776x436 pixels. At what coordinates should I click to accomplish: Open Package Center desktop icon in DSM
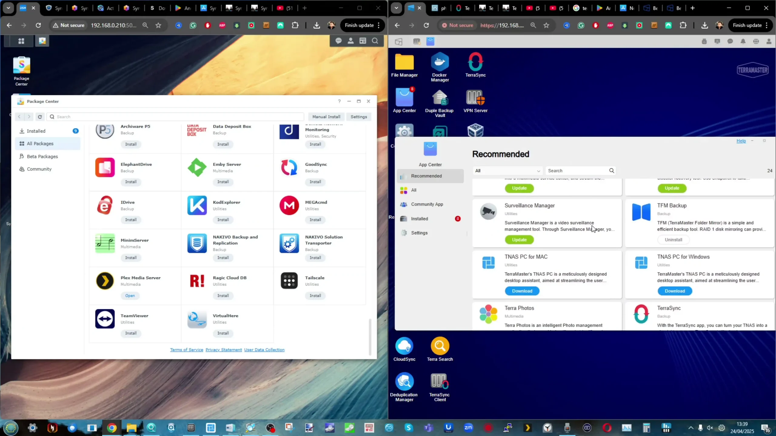click(x=22, y=71)
